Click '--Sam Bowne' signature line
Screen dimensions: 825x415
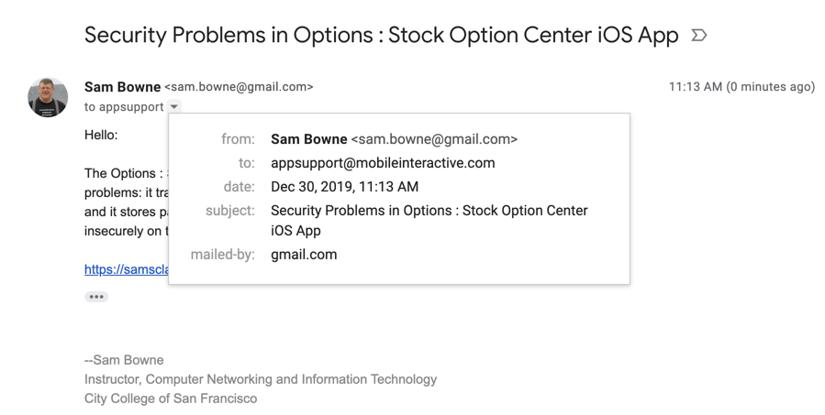click(x=124, y=360)
